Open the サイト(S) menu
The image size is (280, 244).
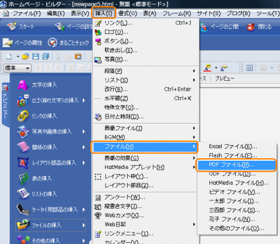pos(209,13)
